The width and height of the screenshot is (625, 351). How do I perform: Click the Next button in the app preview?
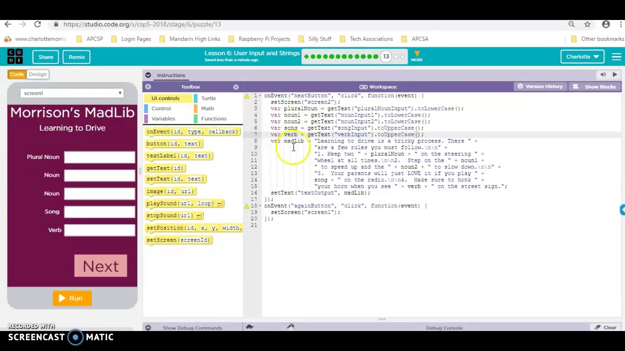pos(101,266)
